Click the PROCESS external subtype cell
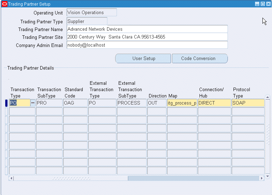 point(132,103)
